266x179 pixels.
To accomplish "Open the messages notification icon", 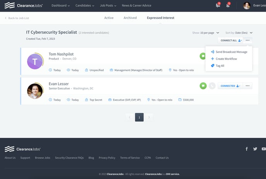I will tap(218, 5).
